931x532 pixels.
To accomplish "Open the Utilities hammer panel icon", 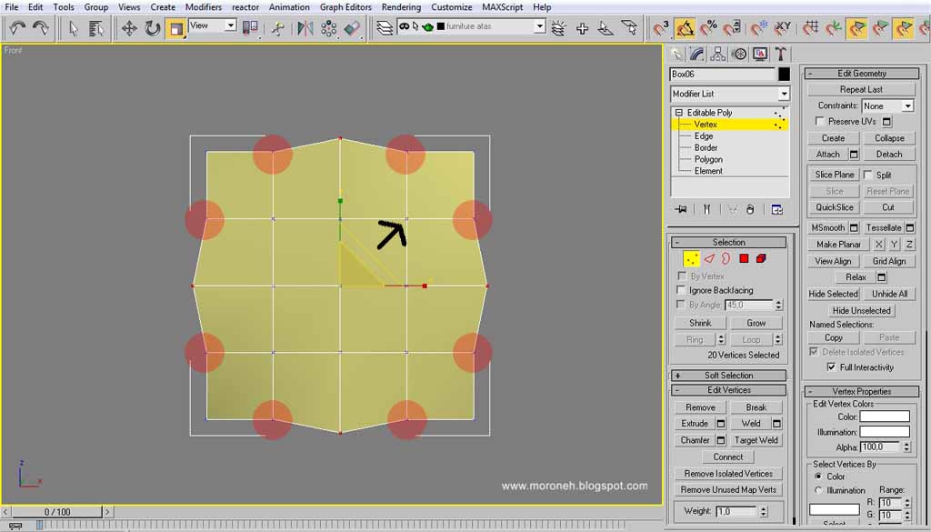I will click(x=781, y=54).
